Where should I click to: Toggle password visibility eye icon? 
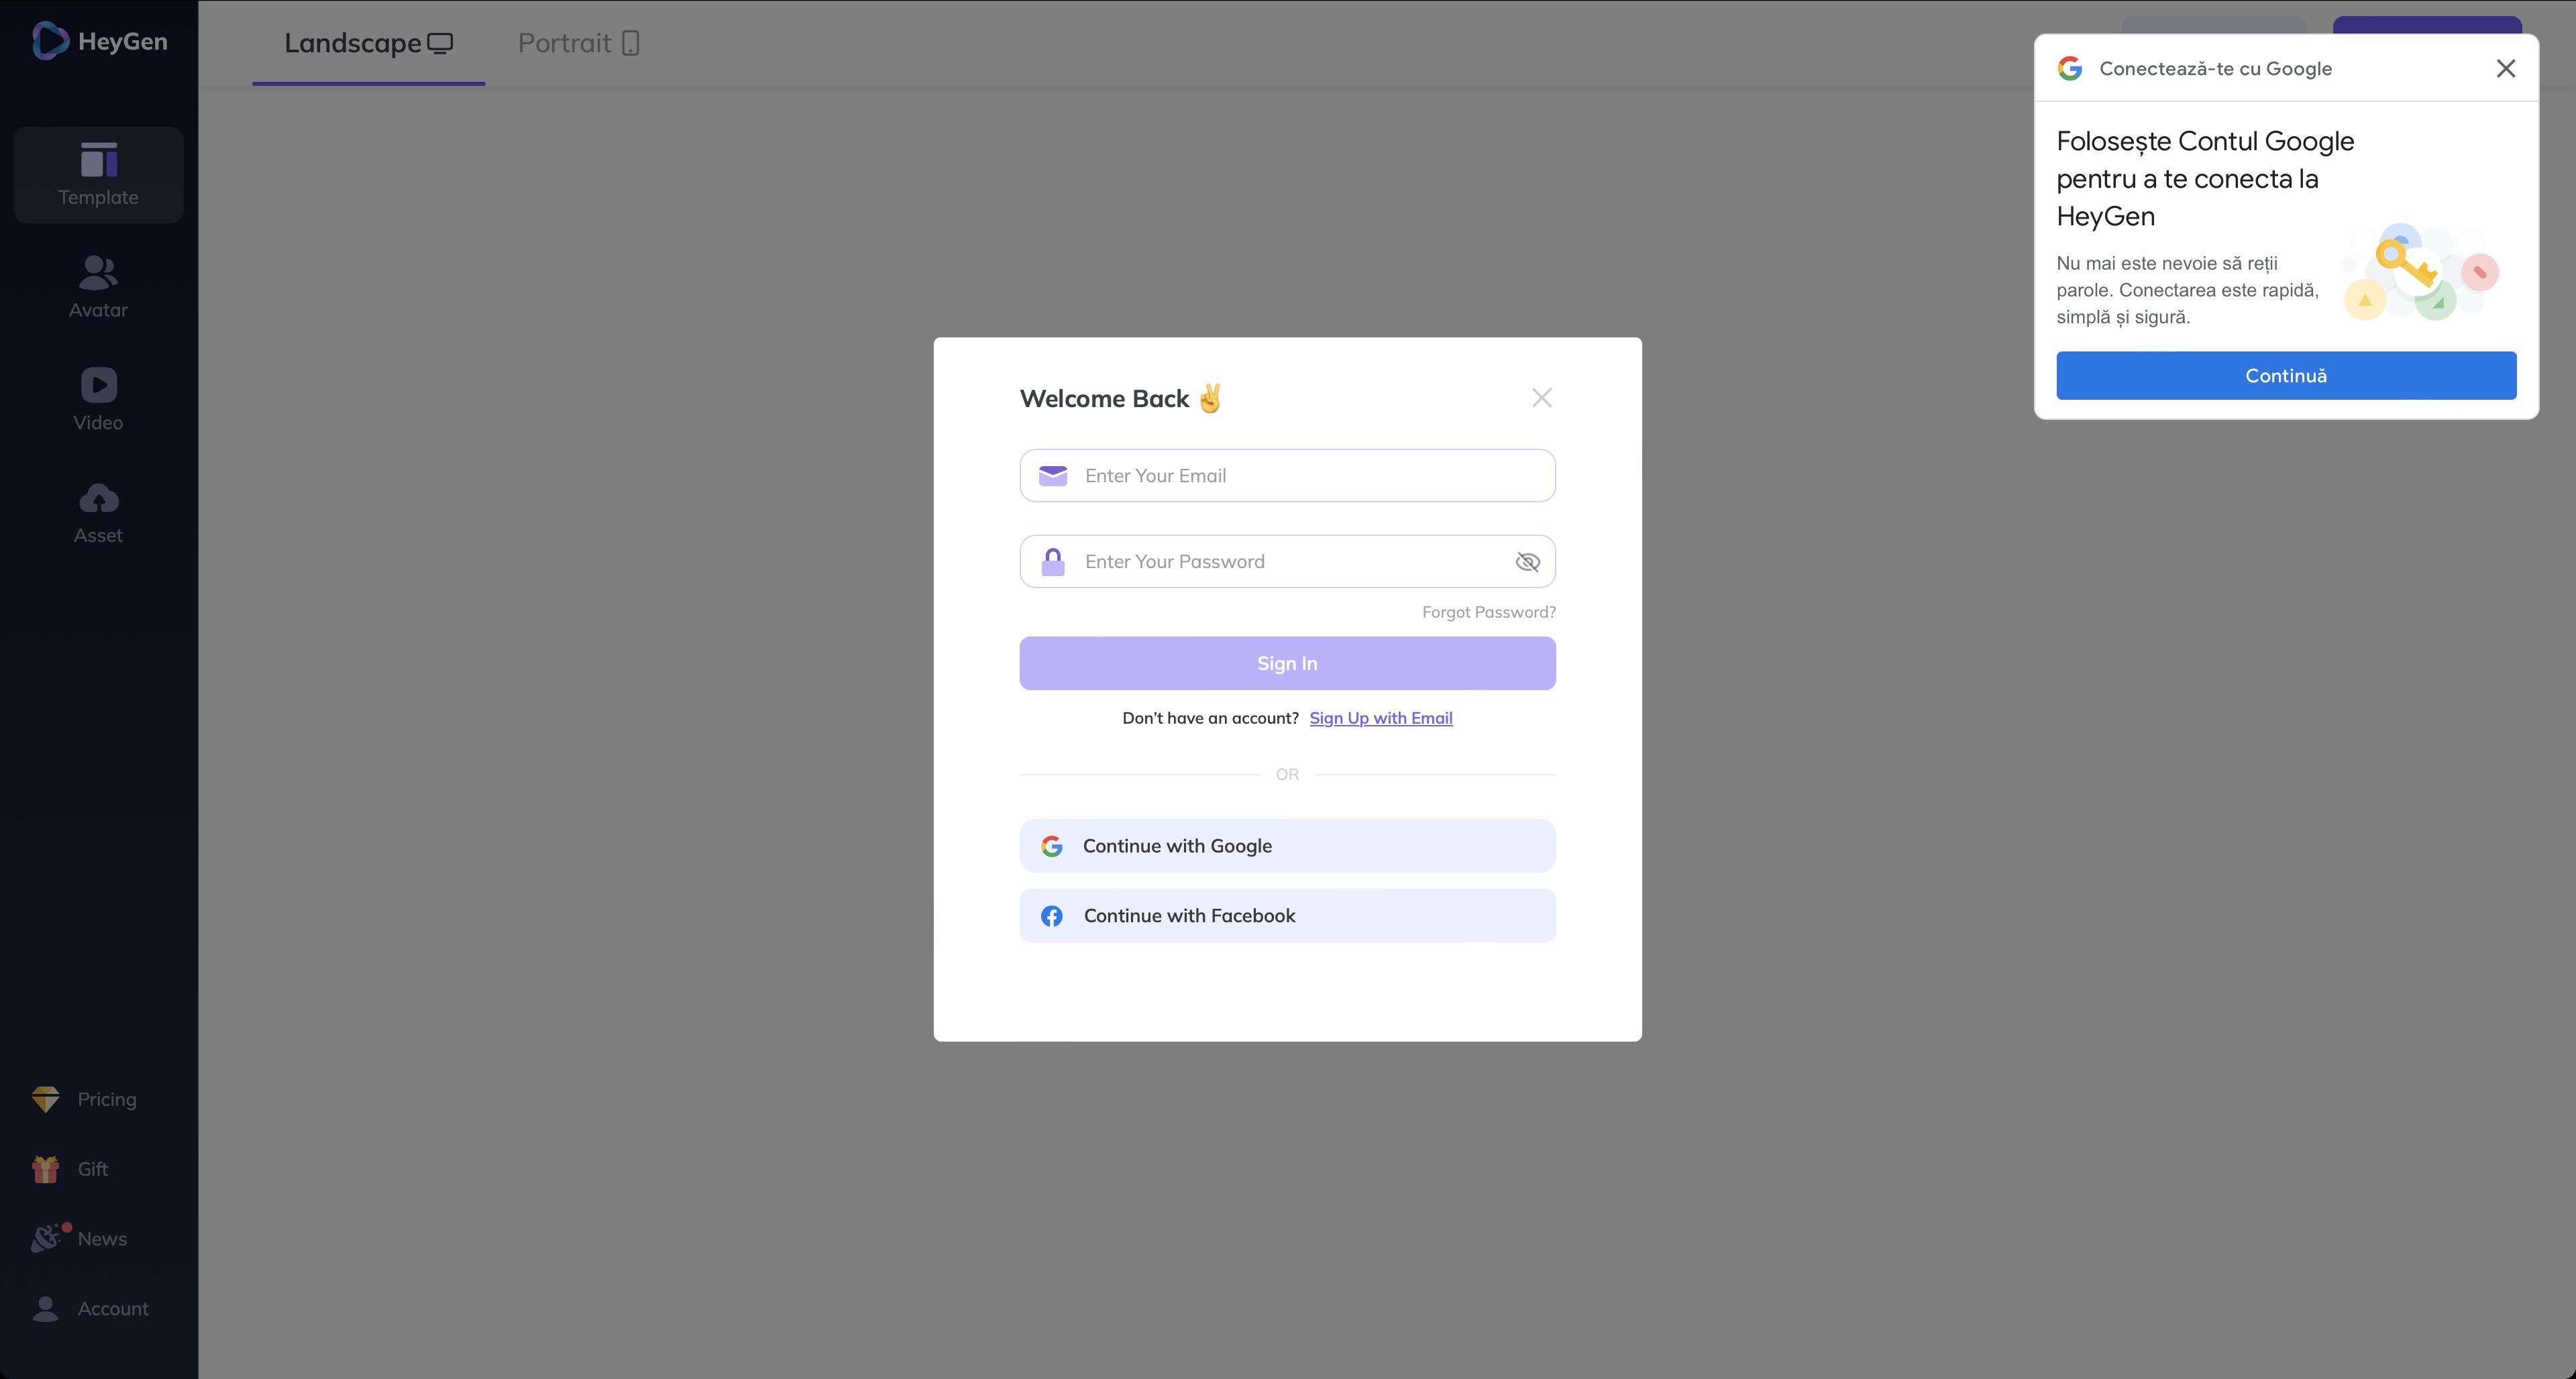click(1527, 562)
